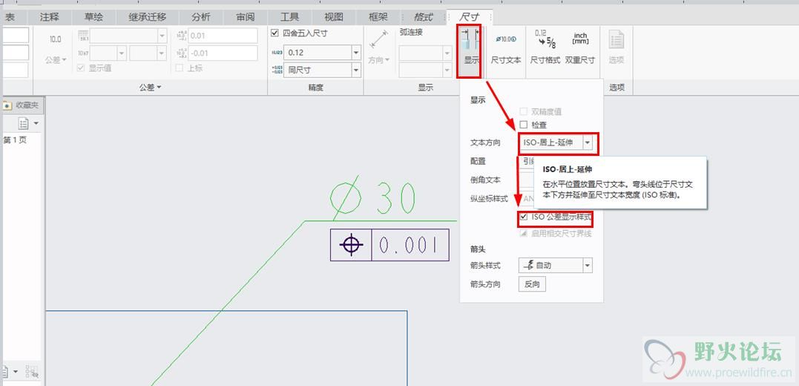This screenshot has height=386, width=799.
Task: Open the dropdown next to tree list icon
Action: click(x=36, y=124)
